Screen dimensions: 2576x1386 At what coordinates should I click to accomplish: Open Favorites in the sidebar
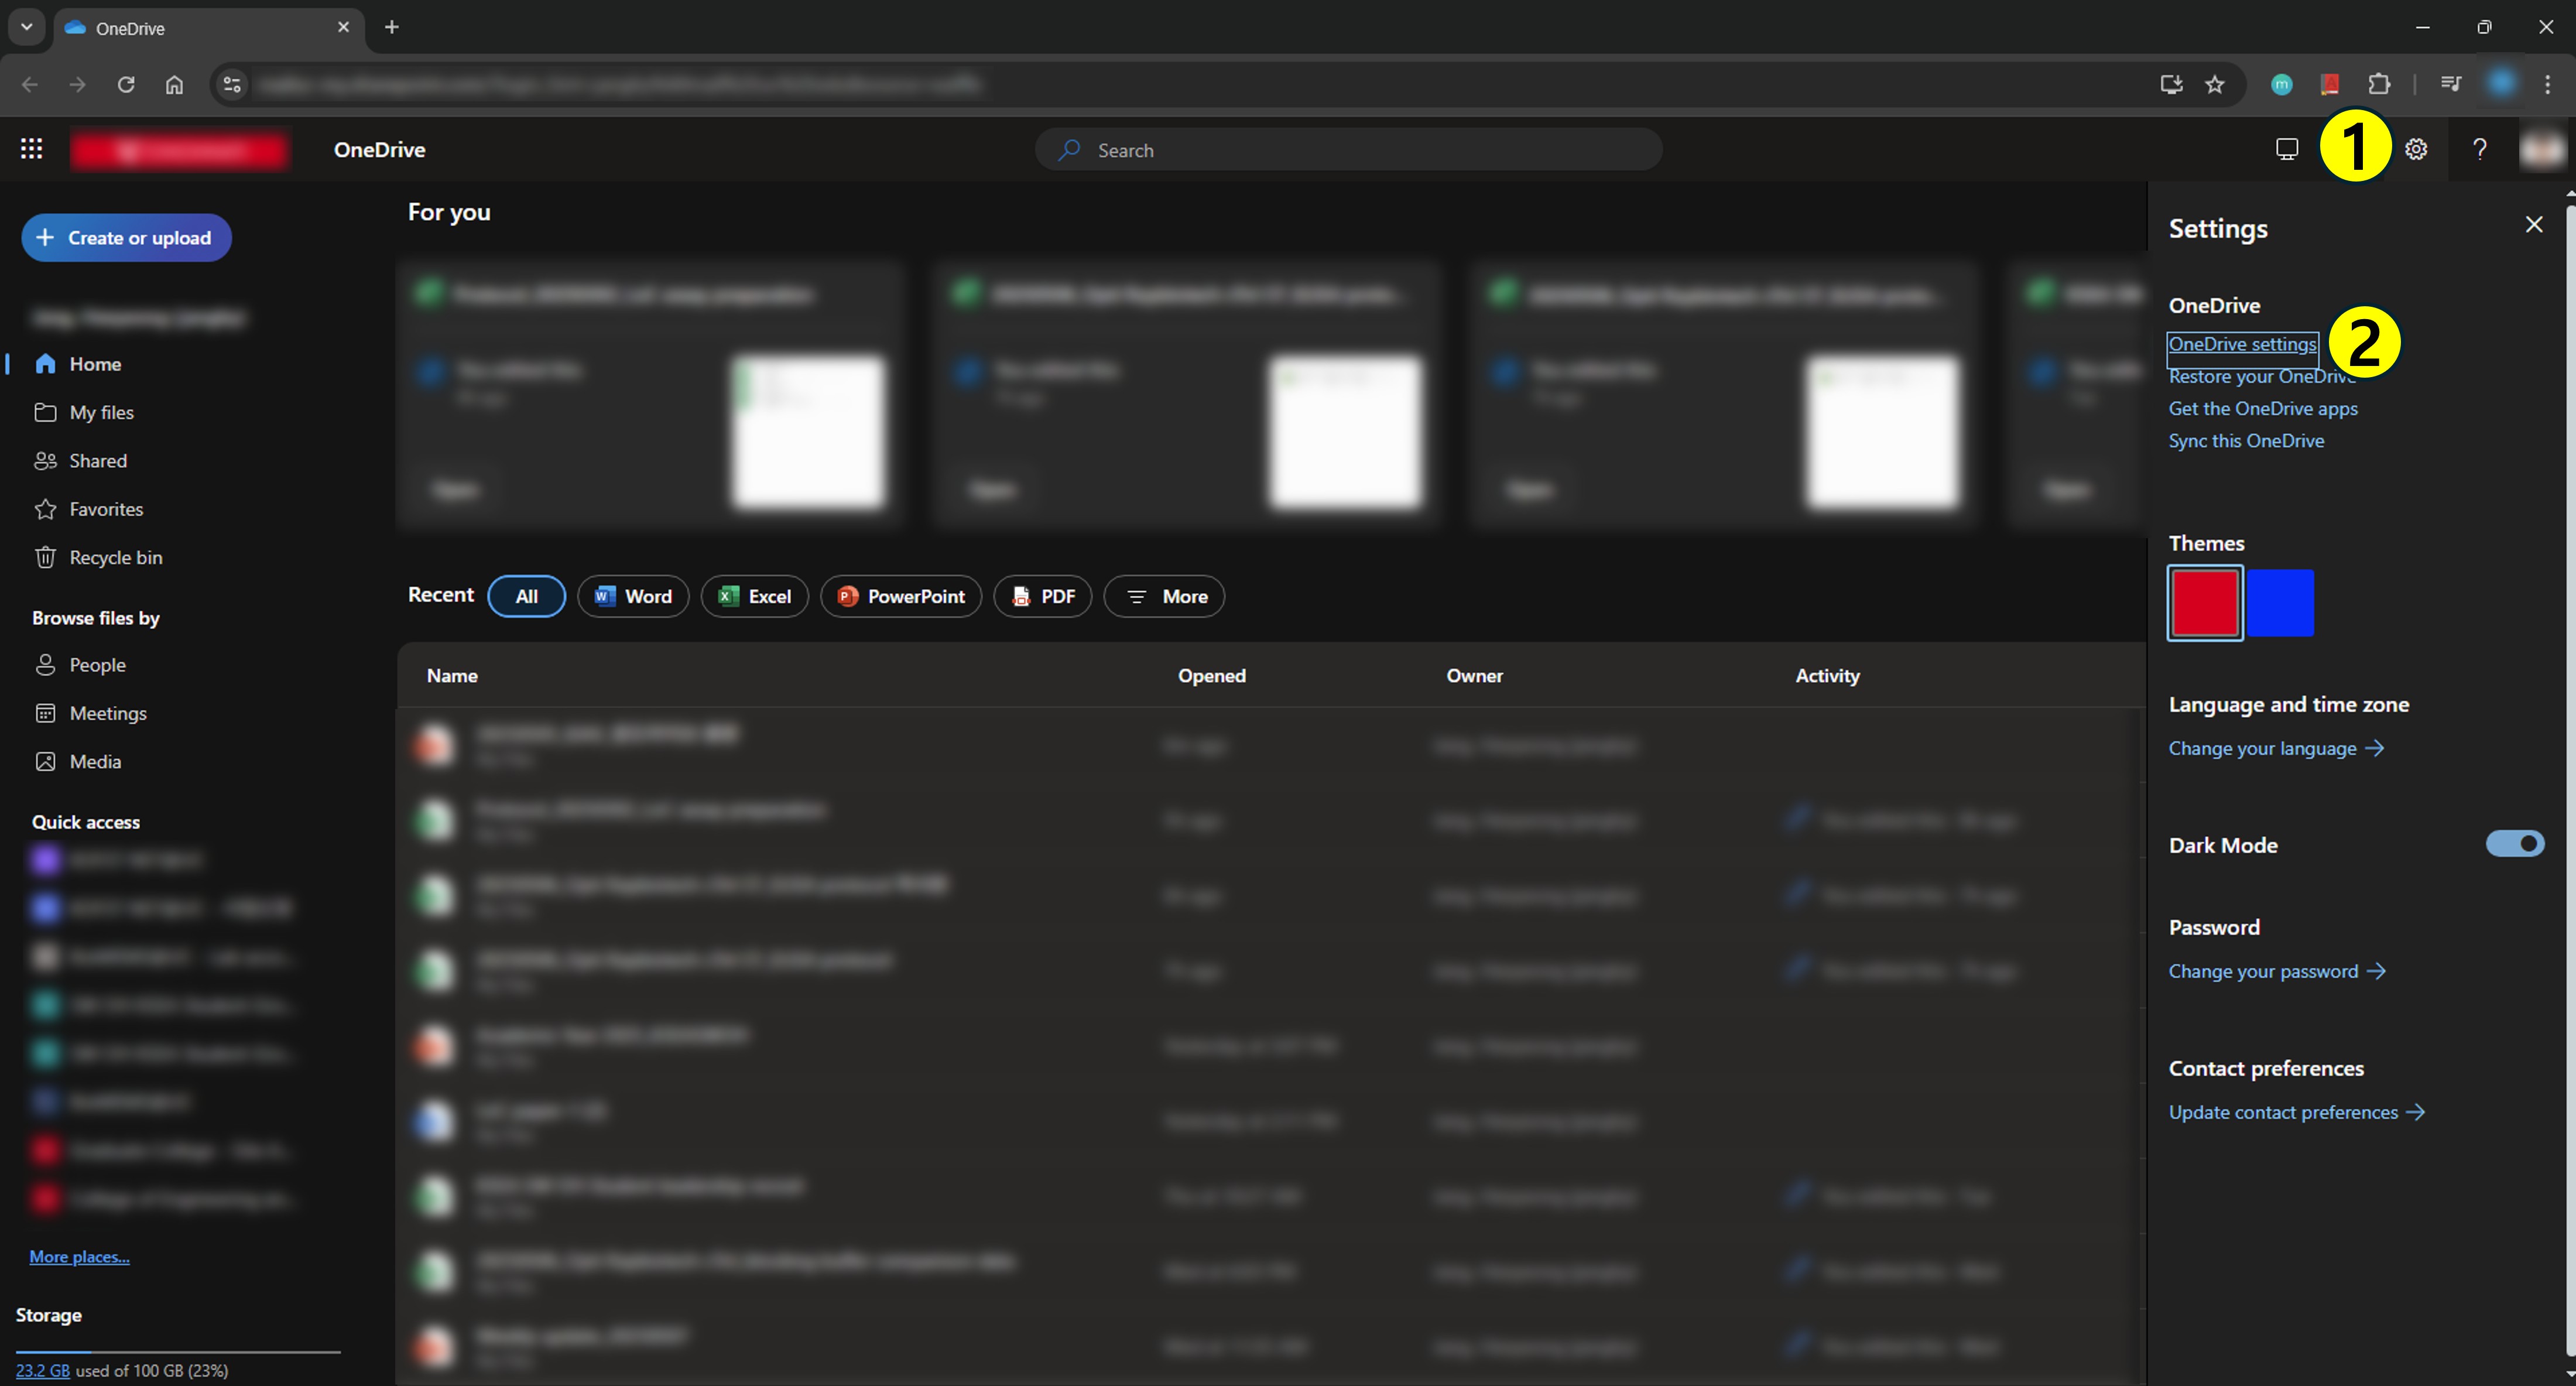(x=106, y=509)
